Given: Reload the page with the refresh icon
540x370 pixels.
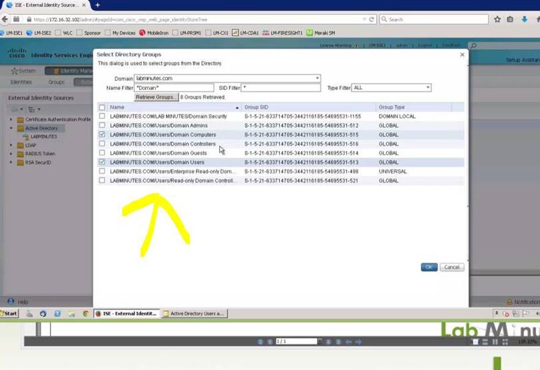Looking at the screenshot, I should click(372, 19).
